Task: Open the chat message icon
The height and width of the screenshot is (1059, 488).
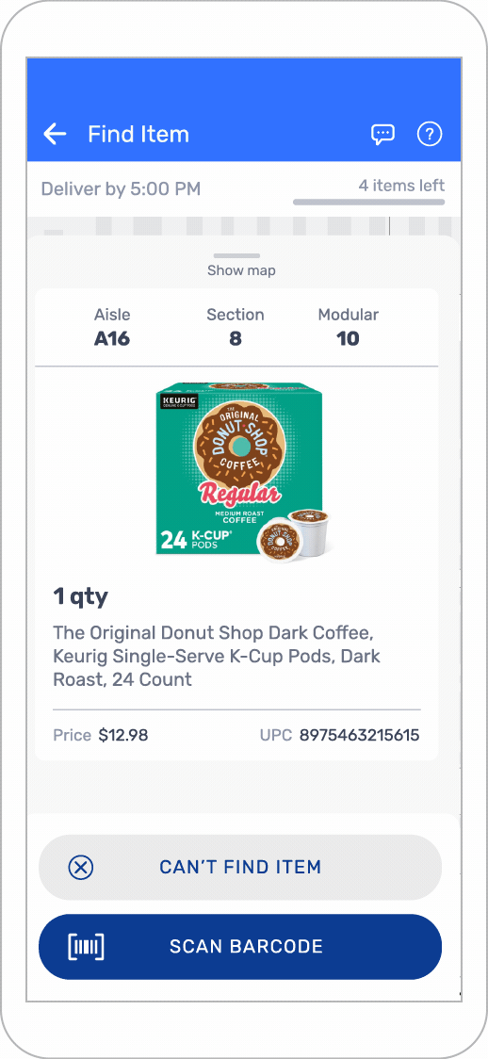Action: [x=382, y=135]
